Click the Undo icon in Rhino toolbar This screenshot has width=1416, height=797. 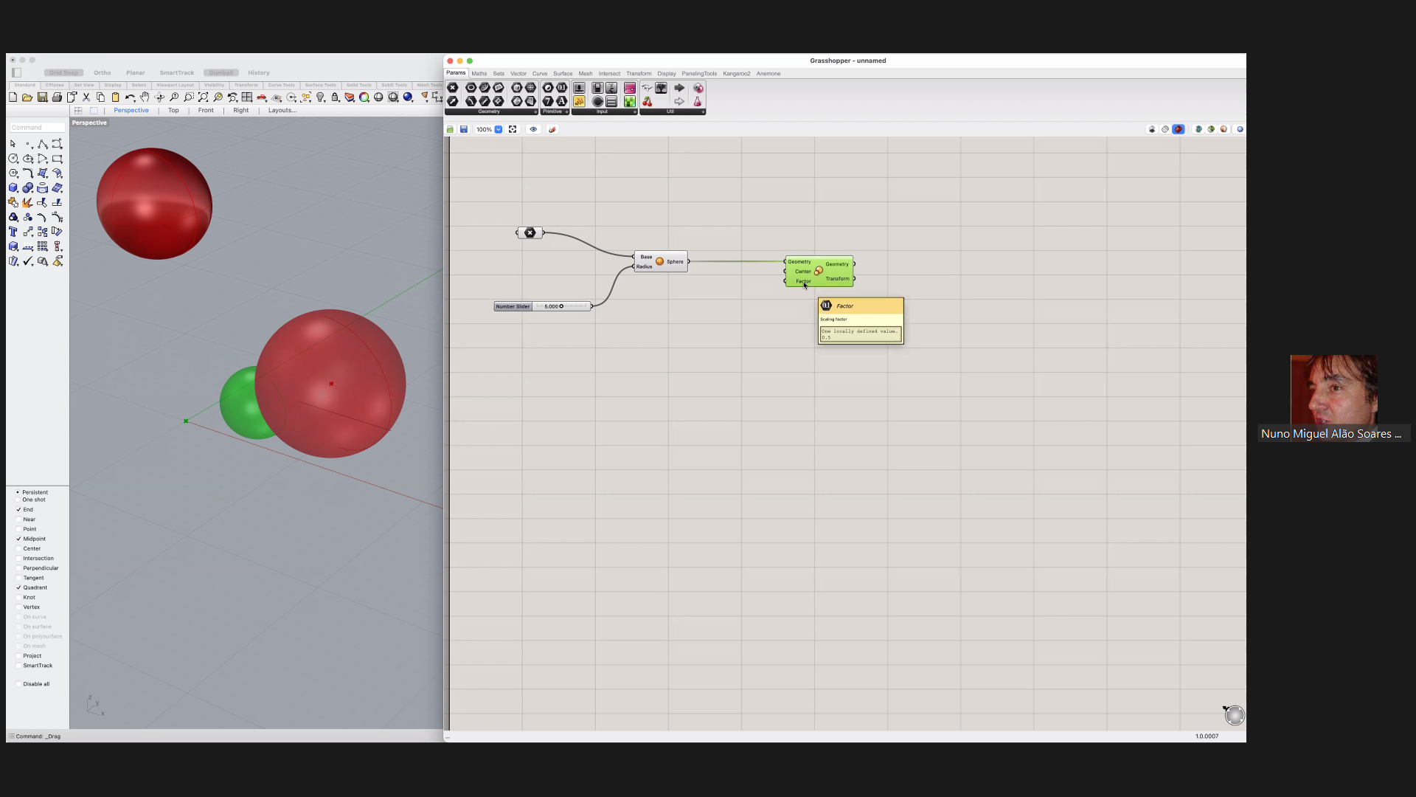tap(130, 97)
